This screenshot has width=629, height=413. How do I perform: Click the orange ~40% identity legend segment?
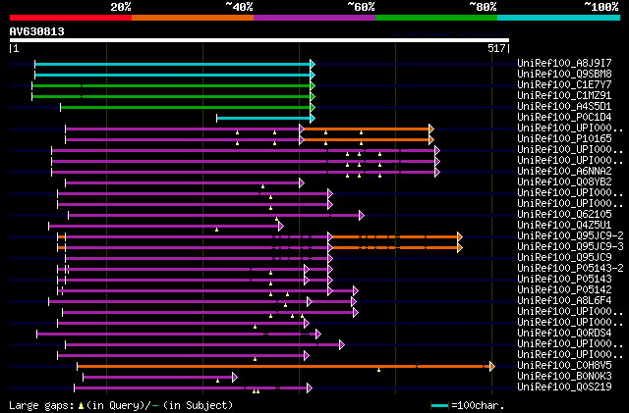193,18
